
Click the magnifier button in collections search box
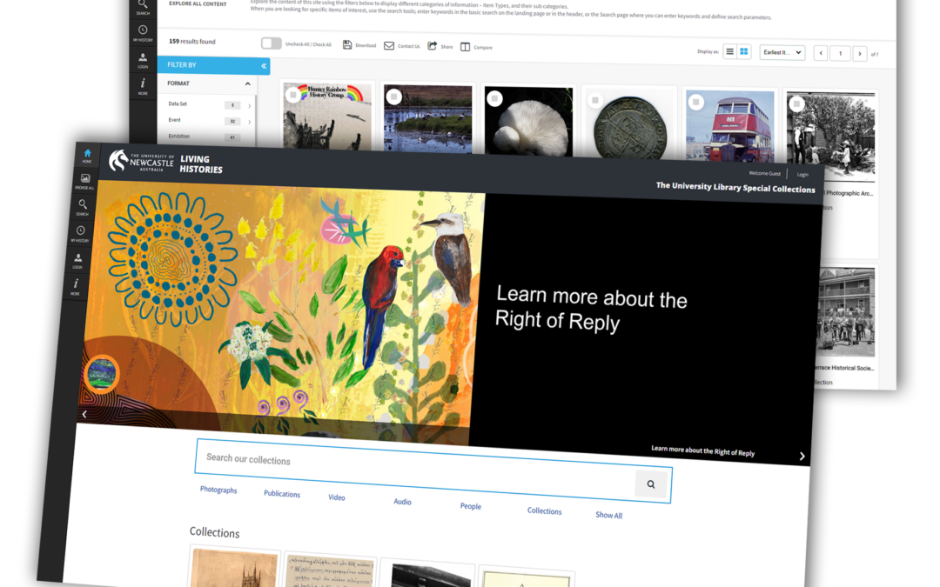pyautogui.click(x=650, y=484)
